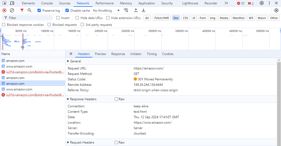Image resolution: width=281 pixels, height=146 pixels.
Task: Click the Name column header
Action: (33, 54)
